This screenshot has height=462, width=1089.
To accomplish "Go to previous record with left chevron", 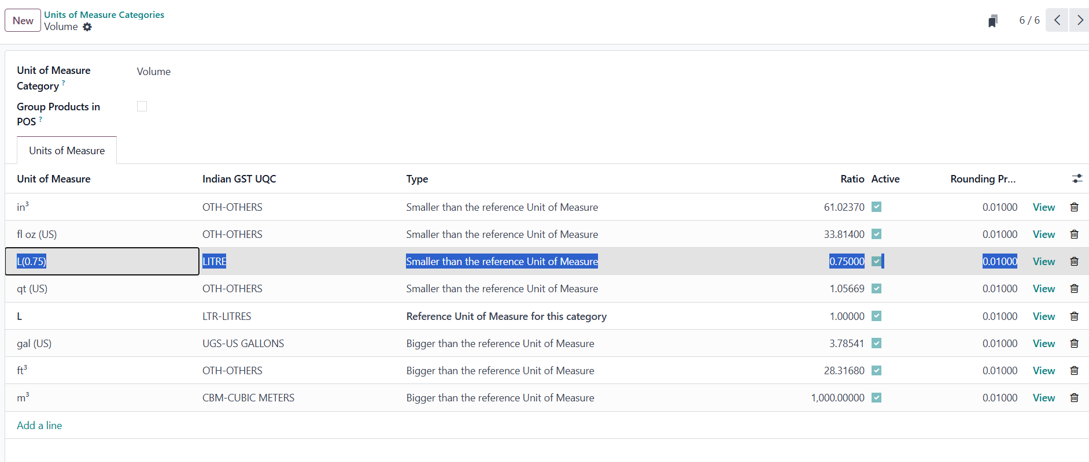I will point(1057,20).
